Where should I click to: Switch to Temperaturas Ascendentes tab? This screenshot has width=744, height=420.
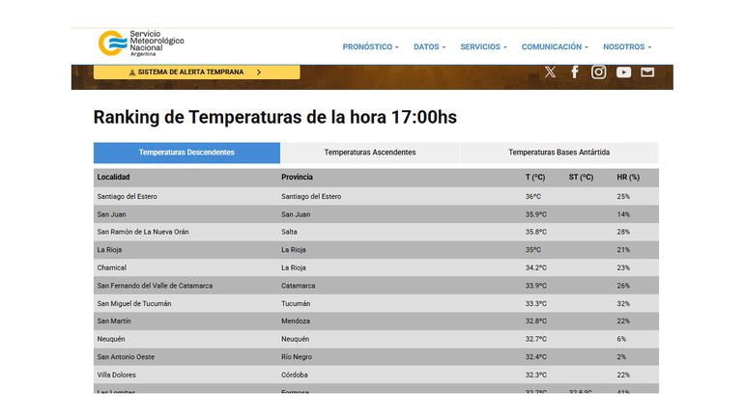click(370, 153)
